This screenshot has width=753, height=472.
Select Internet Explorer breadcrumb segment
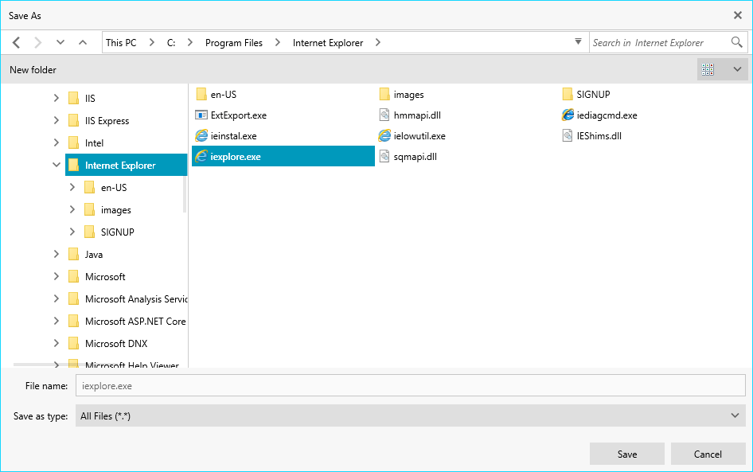328,43
